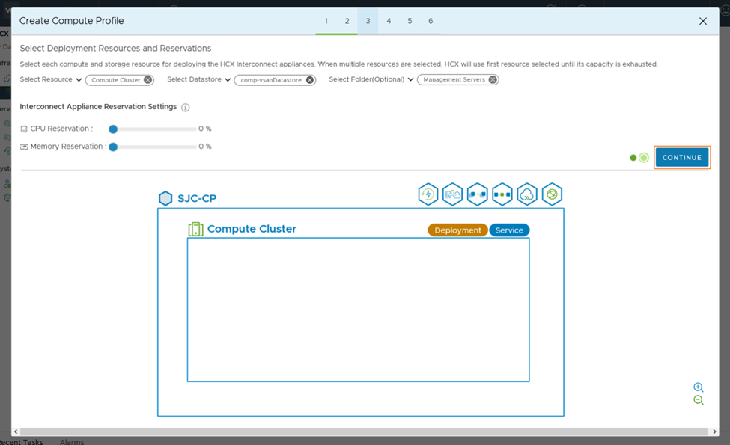Click the CONTINUE button

coord(681,158)
